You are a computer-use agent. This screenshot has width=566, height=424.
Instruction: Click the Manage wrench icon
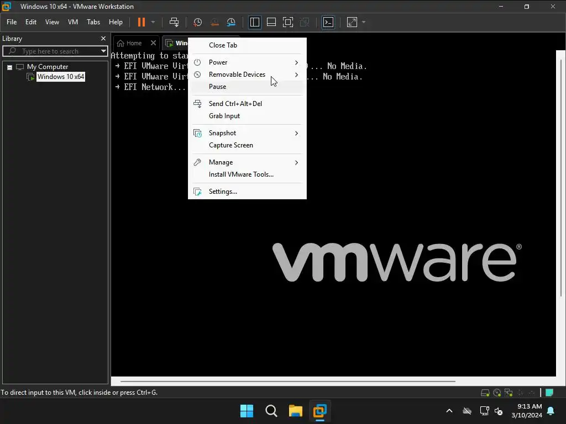coord(197,162)
